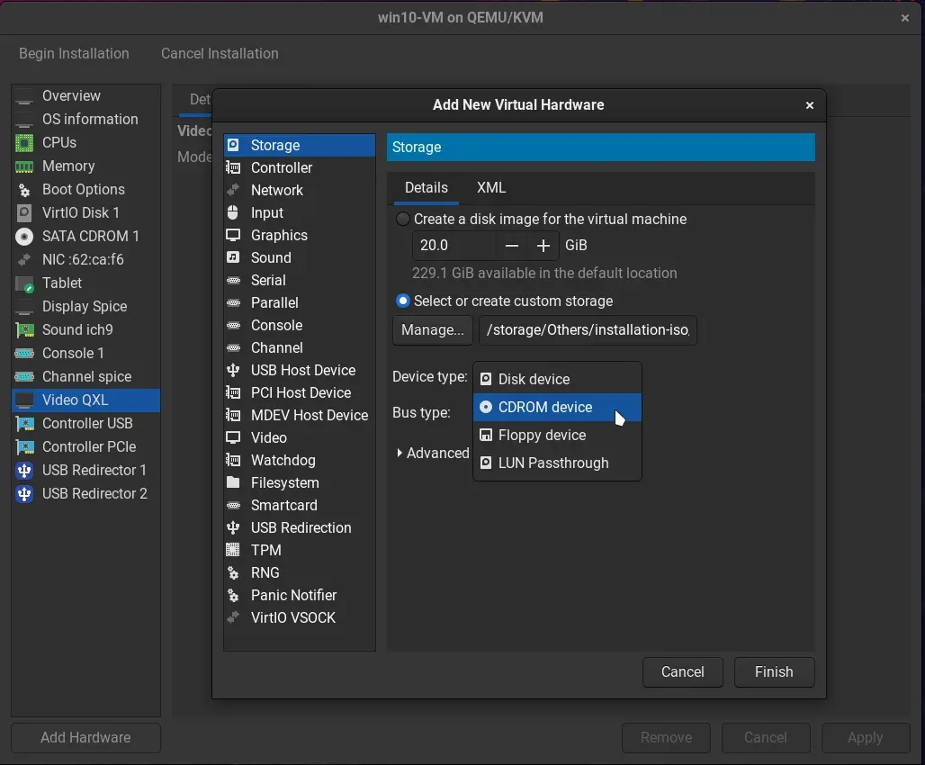This screenshot has width=925, height=765.
Task: Switch to the Details tab
Action: pos(426,188)
